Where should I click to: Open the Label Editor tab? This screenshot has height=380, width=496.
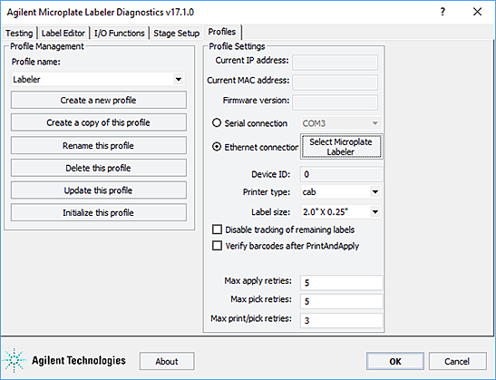(x=63, y=33)
